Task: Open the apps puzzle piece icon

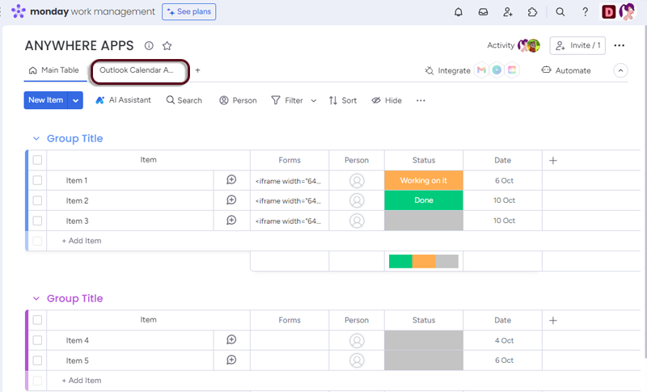Action: 532,12
